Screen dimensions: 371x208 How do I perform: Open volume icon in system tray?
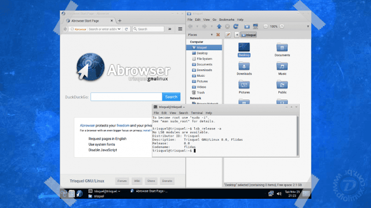[x=279, y=194]
